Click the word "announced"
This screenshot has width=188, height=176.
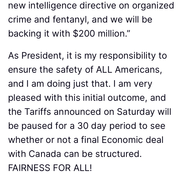point(77,112)
